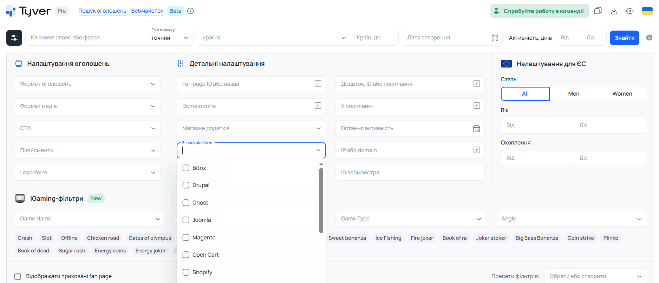Enable Відображати приховані fan page checkbox
The image size is (659, 283).
click(x=18, y=276)
